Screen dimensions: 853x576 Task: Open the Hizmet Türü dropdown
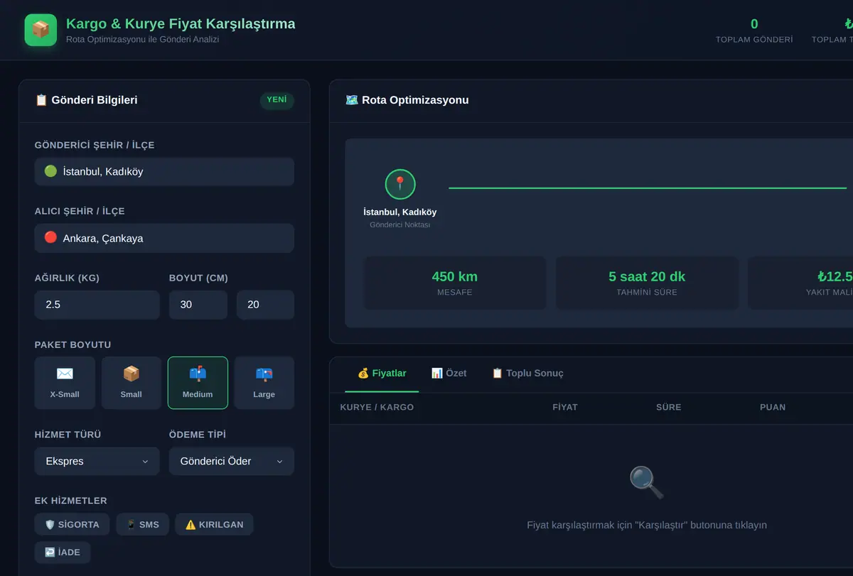97,461
